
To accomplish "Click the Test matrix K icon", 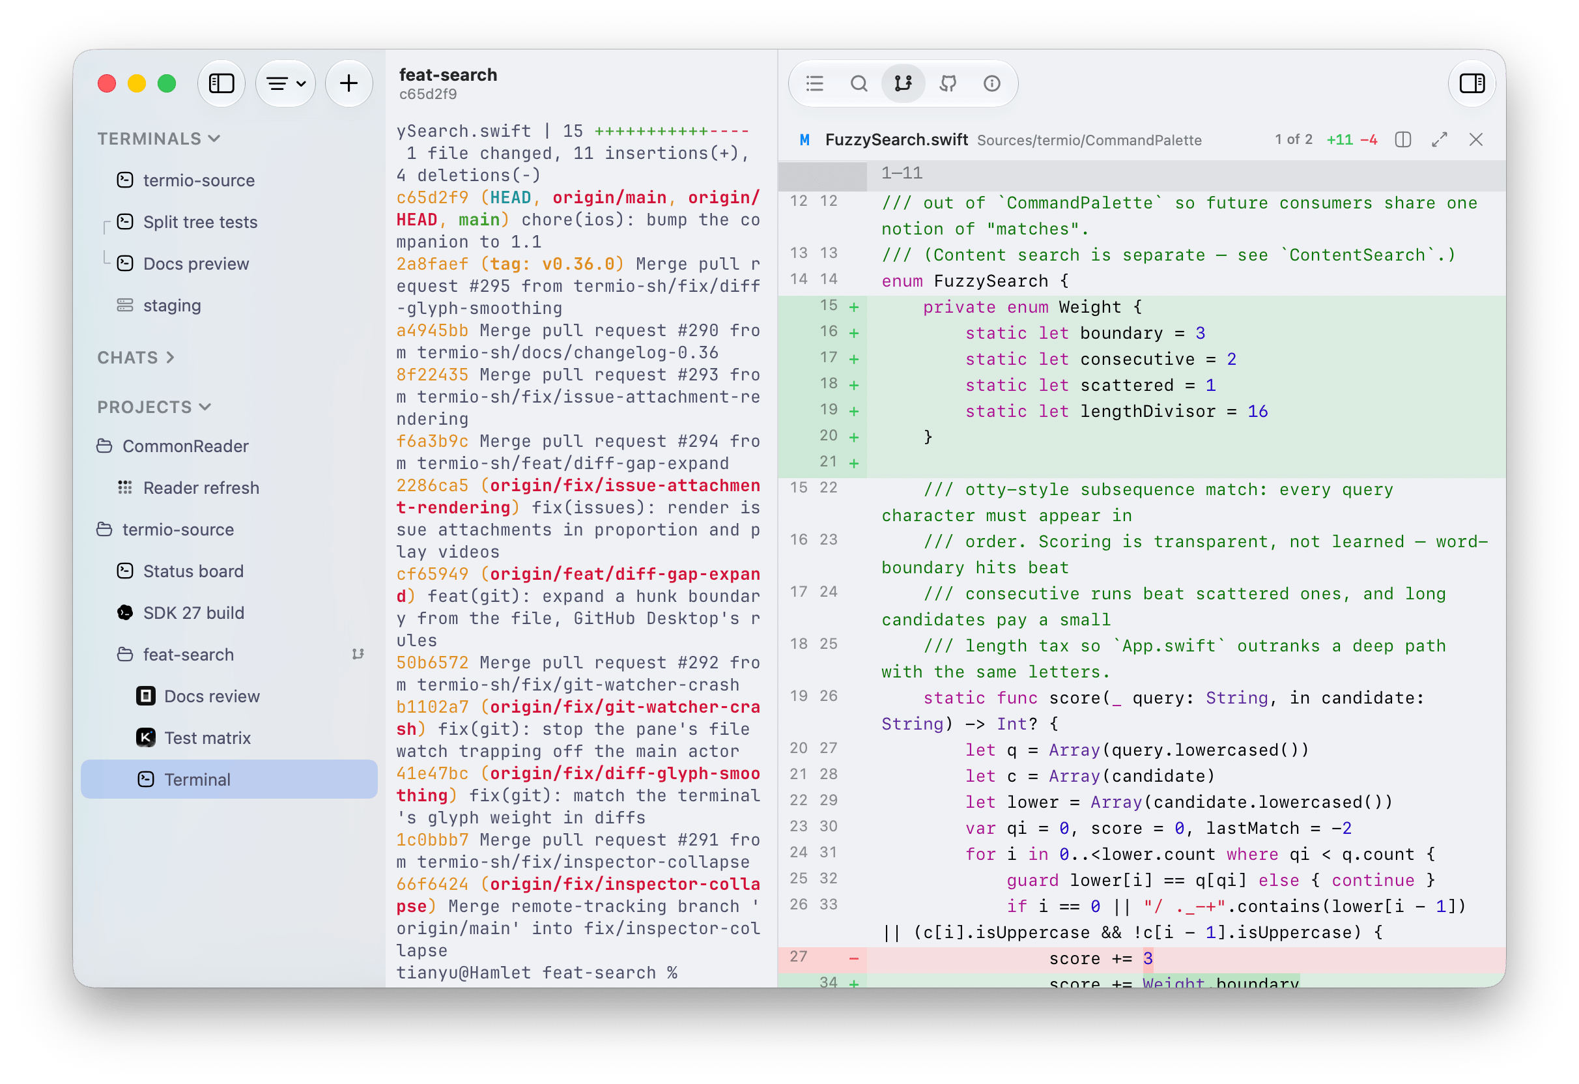I will [145, 737].
